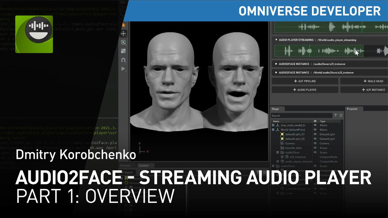
Task: Activate the Scale tool in viewport toolbar
Action: (123, 51)
